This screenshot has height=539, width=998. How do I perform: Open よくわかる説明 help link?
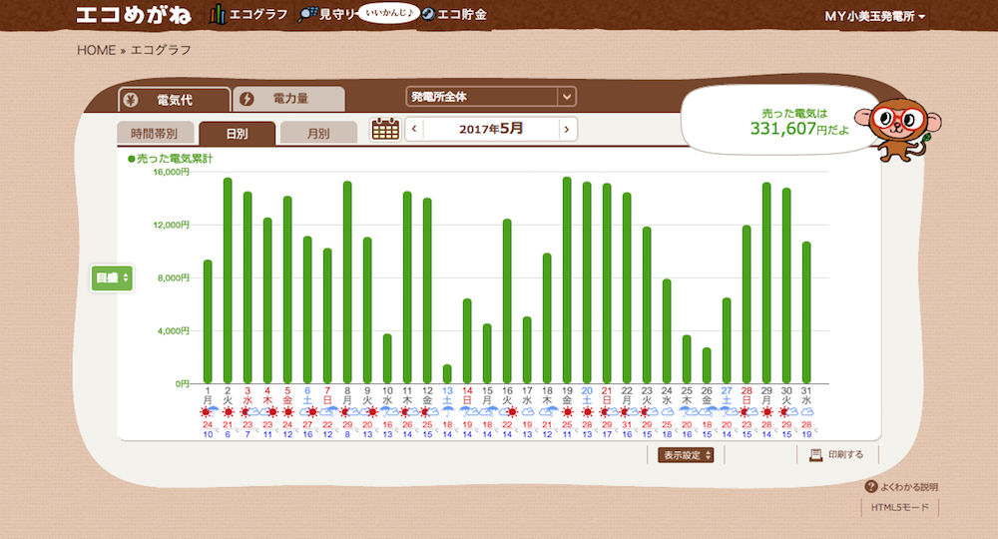pyautogui.click(x=909, y=487)
